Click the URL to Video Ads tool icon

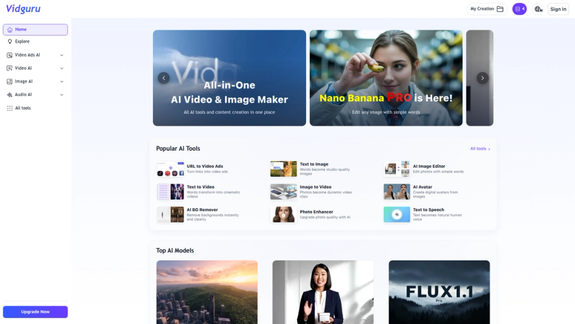171,169
